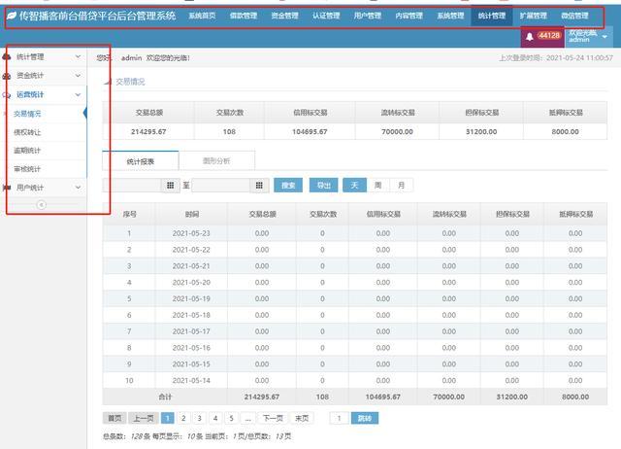Image resolution: width=621 pixels, height=449 pixels.
Task: Click the blue 搜索 search button
Action: (x=288, y=186)
